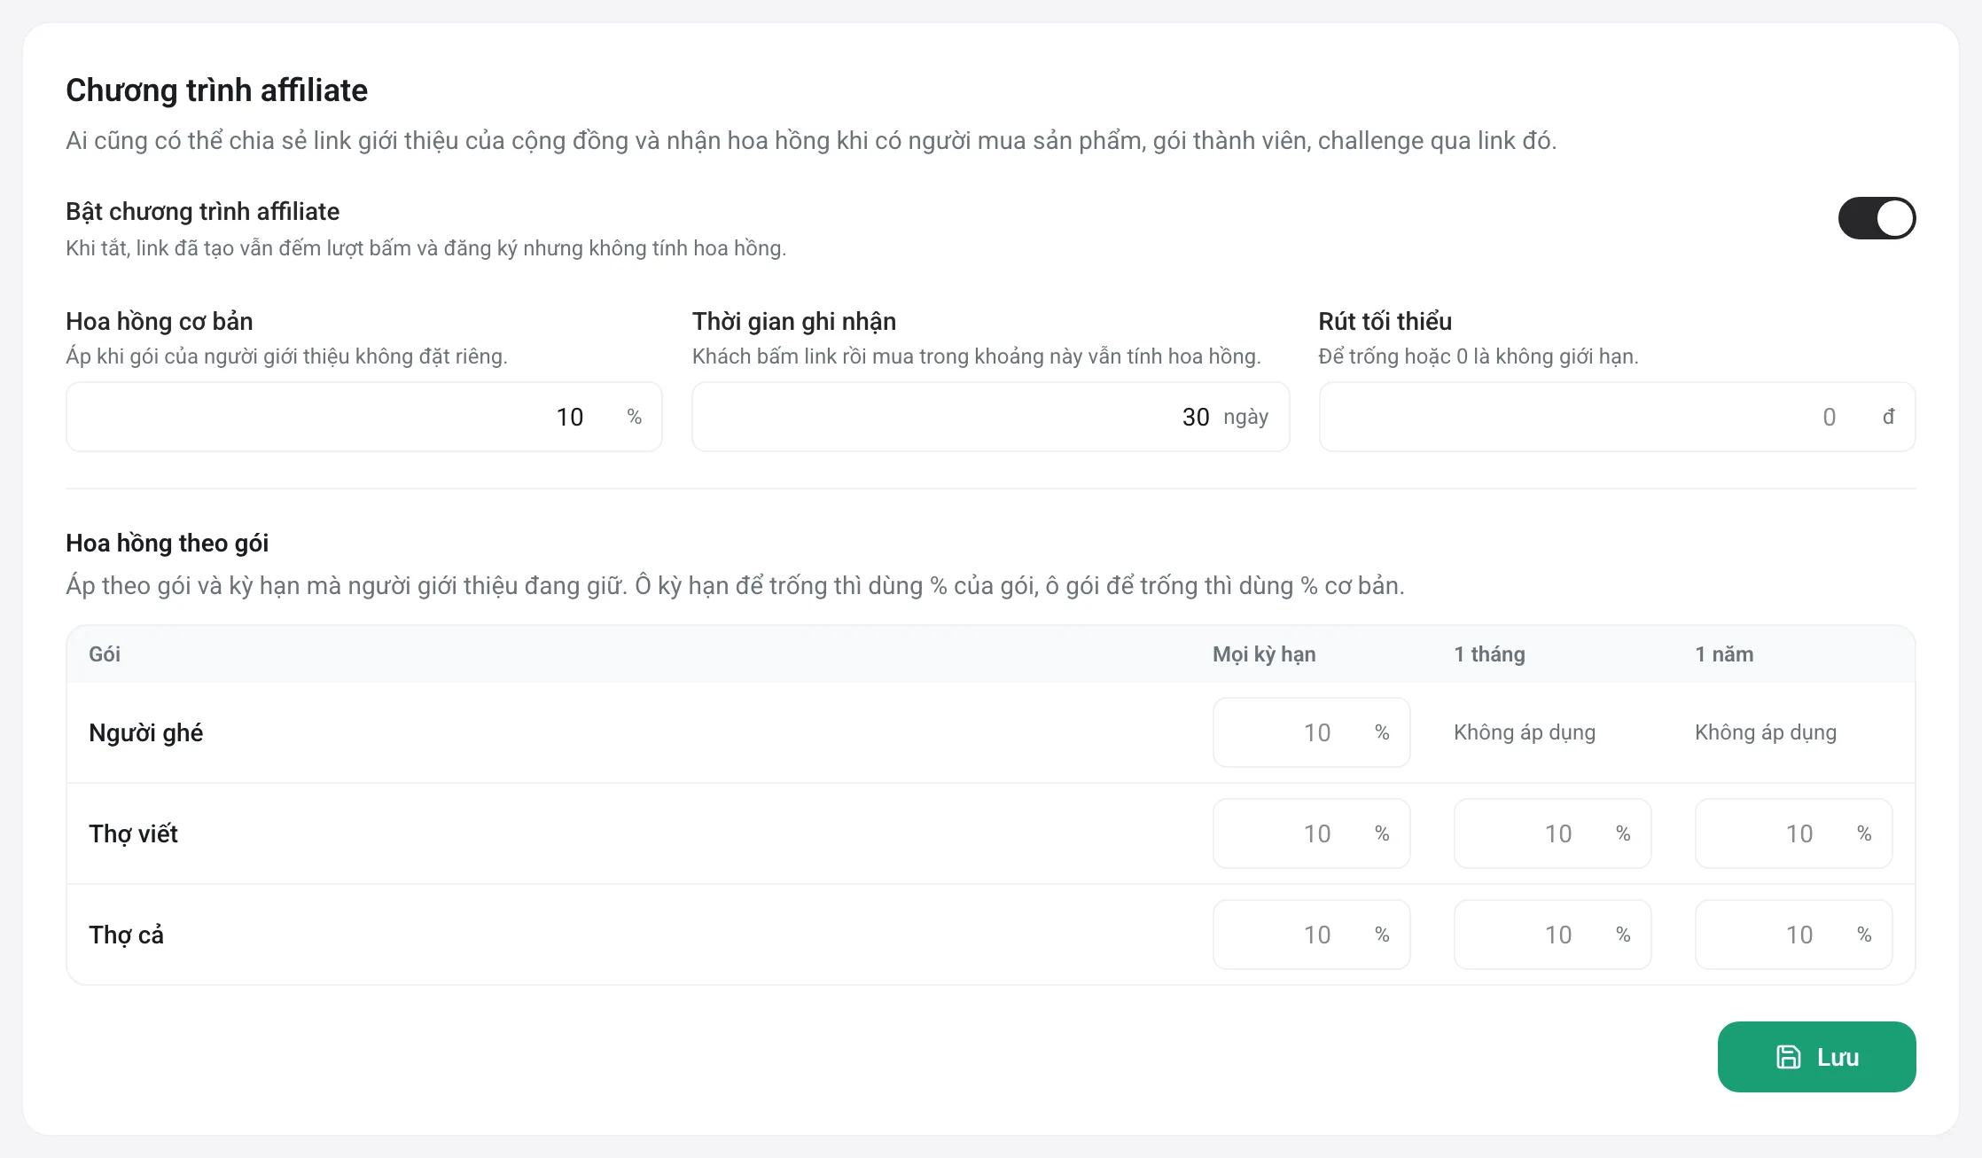
Task: Click the 'Chương trình affiliate' heading
Action: point(217,90)
